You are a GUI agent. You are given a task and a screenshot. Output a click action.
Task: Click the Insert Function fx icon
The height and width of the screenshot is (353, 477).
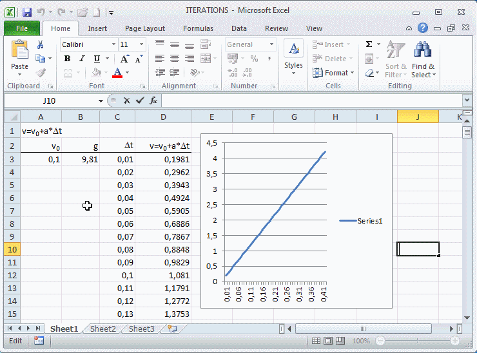(153, 100)
